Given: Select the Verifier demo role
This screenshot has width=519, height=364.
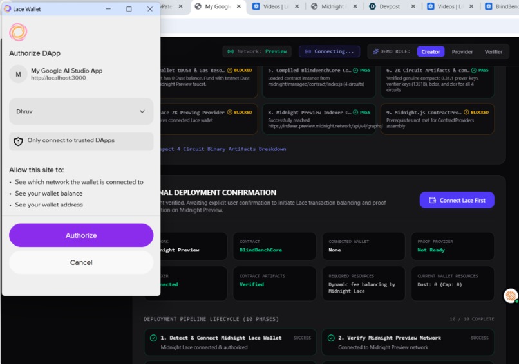Looking at the screenshot, I should [493, 51].
